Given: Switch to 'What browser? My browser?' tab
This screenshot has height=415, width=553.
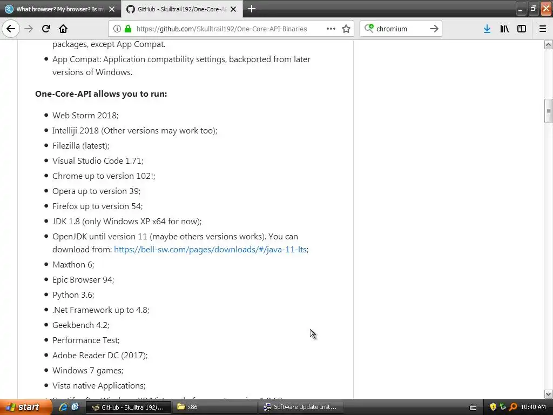Looking at the screenshot, I should pos(60,9).
